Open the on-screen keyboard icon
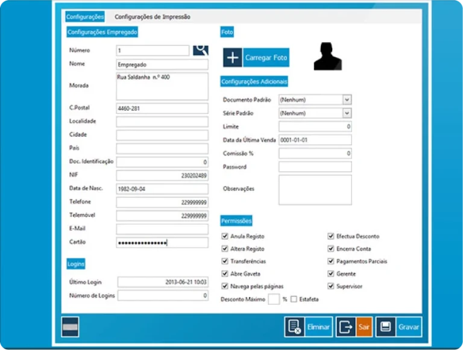 click(x=71, y=327)
